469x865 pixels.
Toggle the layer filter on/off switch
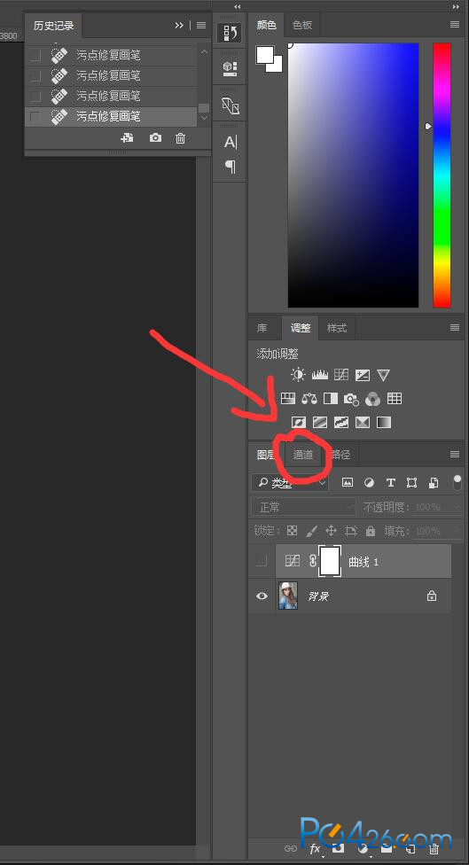pos(457,481)
